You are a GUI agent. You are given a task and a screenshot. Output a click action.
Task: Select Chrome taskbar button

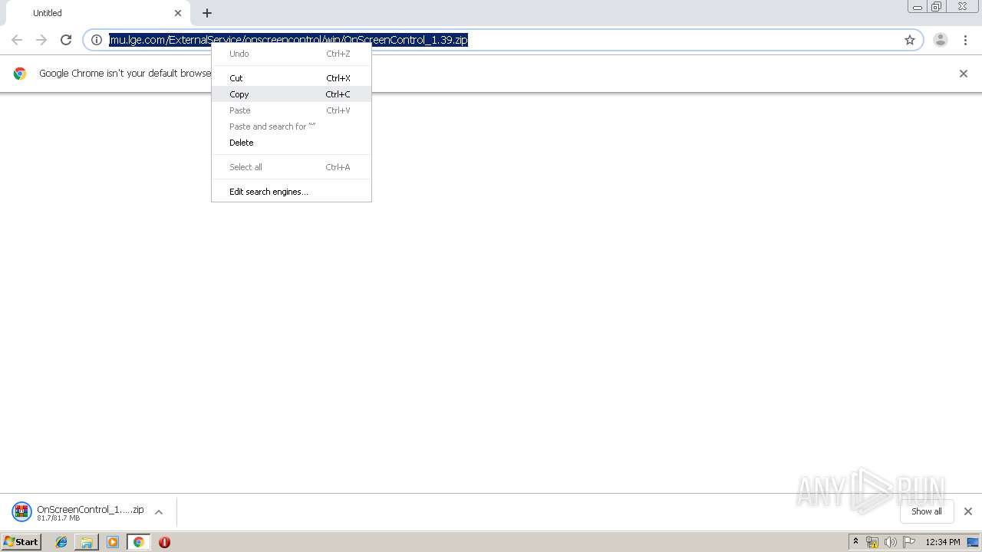tap(139, 542)
